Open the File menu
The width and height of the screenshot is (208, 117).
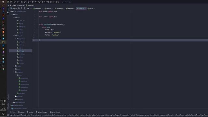click(11, 2)
